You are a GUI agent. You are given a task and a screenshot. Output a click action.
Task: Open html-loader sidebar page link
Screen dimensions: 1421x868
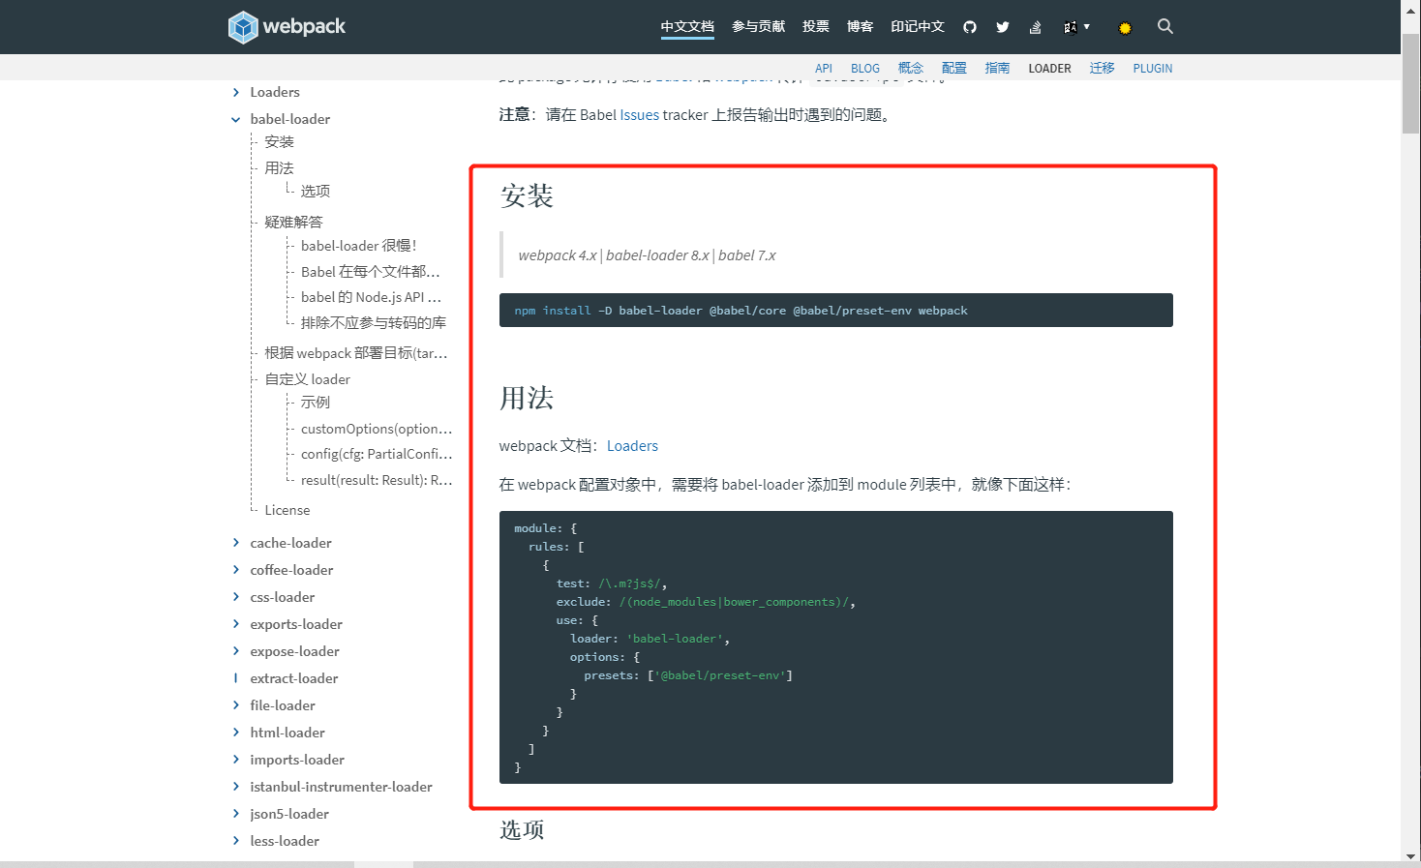[x=287, y=733]
